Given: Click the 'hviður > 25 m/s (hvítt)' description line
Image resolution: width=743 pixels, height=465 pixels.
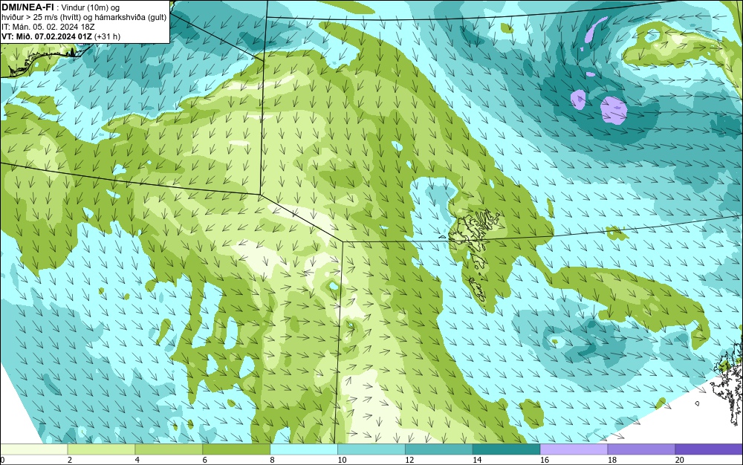Looking at the screenshot, I should (x=84, y=17).
